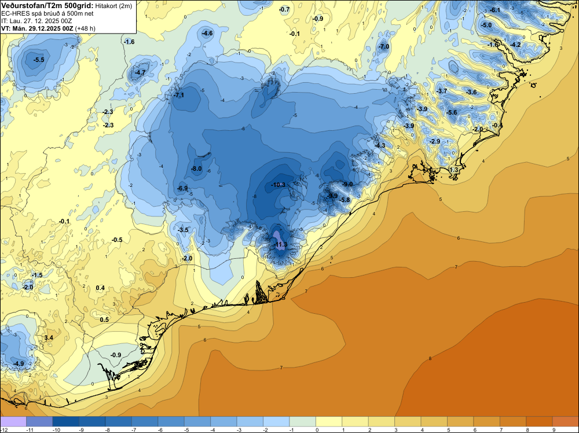Viewport: 579px width, 433px height.
Task: Select the -11.3 coldest temperature value
Action: tap(281, 244)
